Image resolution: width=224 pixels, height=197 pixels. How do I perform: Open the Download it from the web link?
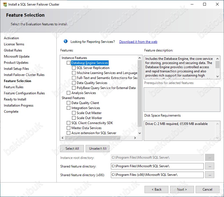pyautogui.click(x=138, y=42)
